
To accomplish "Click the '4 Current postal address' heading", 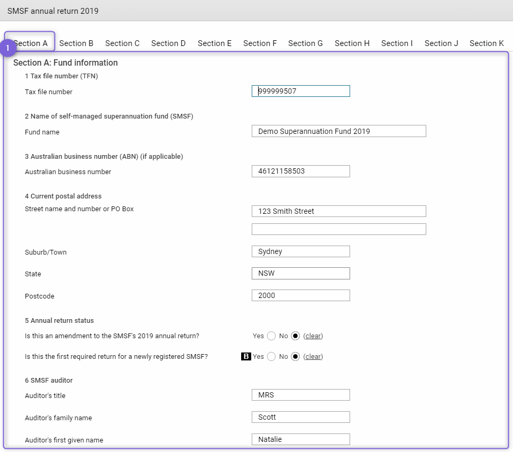I will pyautogui.click(x=63, y=196).
